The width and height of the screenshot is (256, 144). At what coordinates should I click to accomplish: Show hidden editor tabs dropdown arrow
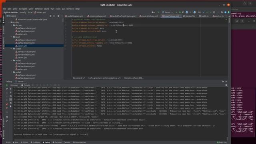click(226, 16)
